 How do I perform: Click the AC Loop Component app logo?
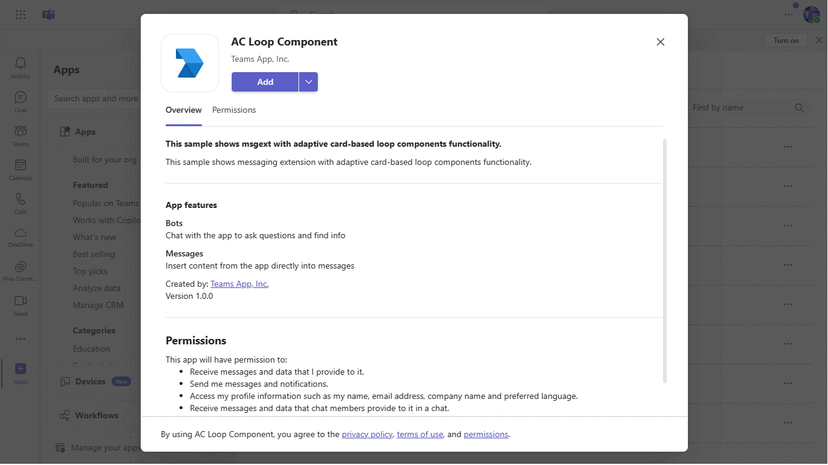(190, 63)
